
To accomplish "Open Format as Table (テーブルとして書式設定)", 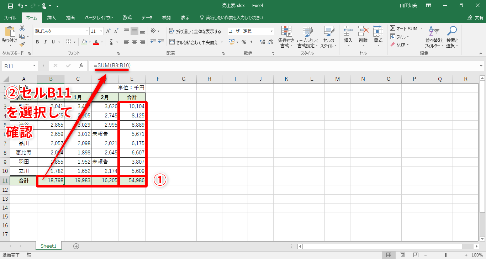I will pyautogui.click(x=307, y=37).
